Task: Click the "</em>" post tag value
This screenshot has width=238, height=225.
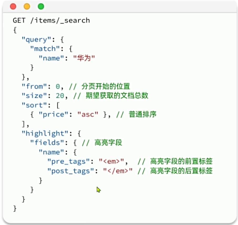Action: point(118,171)
